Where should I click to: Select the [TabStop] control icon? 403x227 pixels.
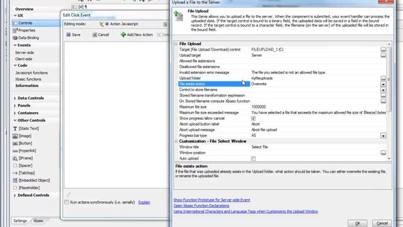(15, 173)
